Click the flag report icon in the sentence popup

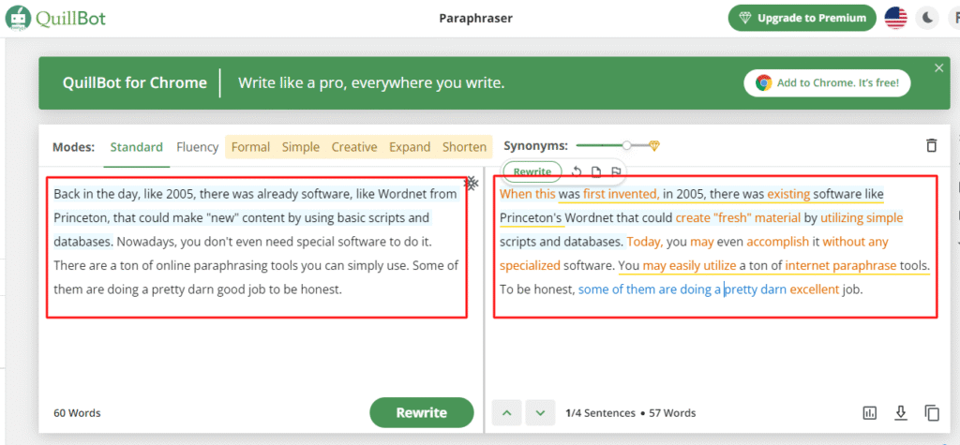click(x=616, y=172)
